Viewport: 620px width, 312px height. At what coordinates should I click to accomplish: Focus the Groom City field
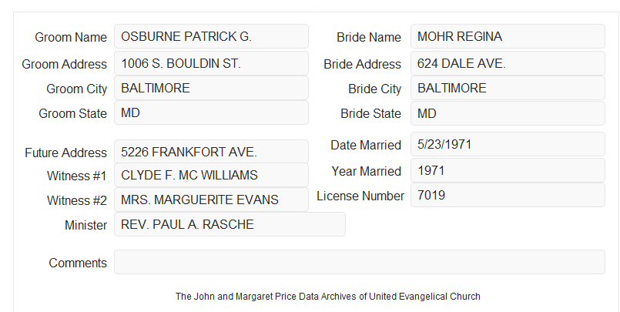[x=211, y=88]
